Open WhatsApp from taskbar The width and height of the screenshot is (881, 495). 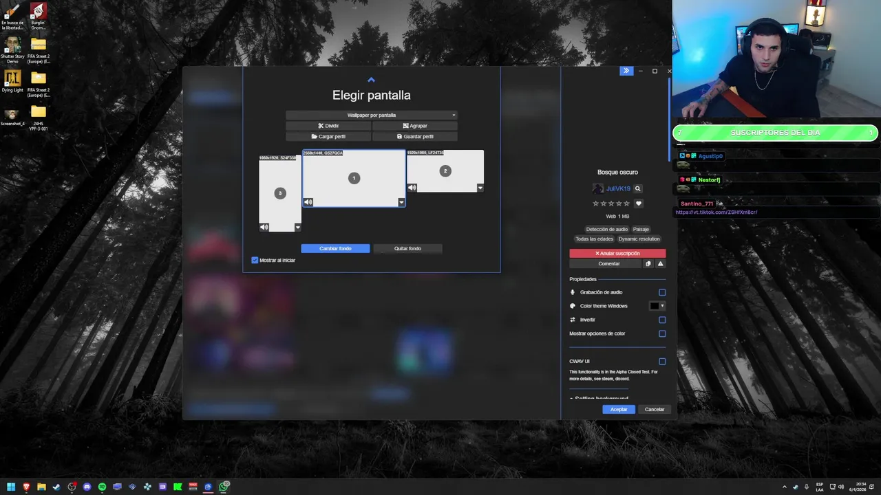(x=224, y=487)
